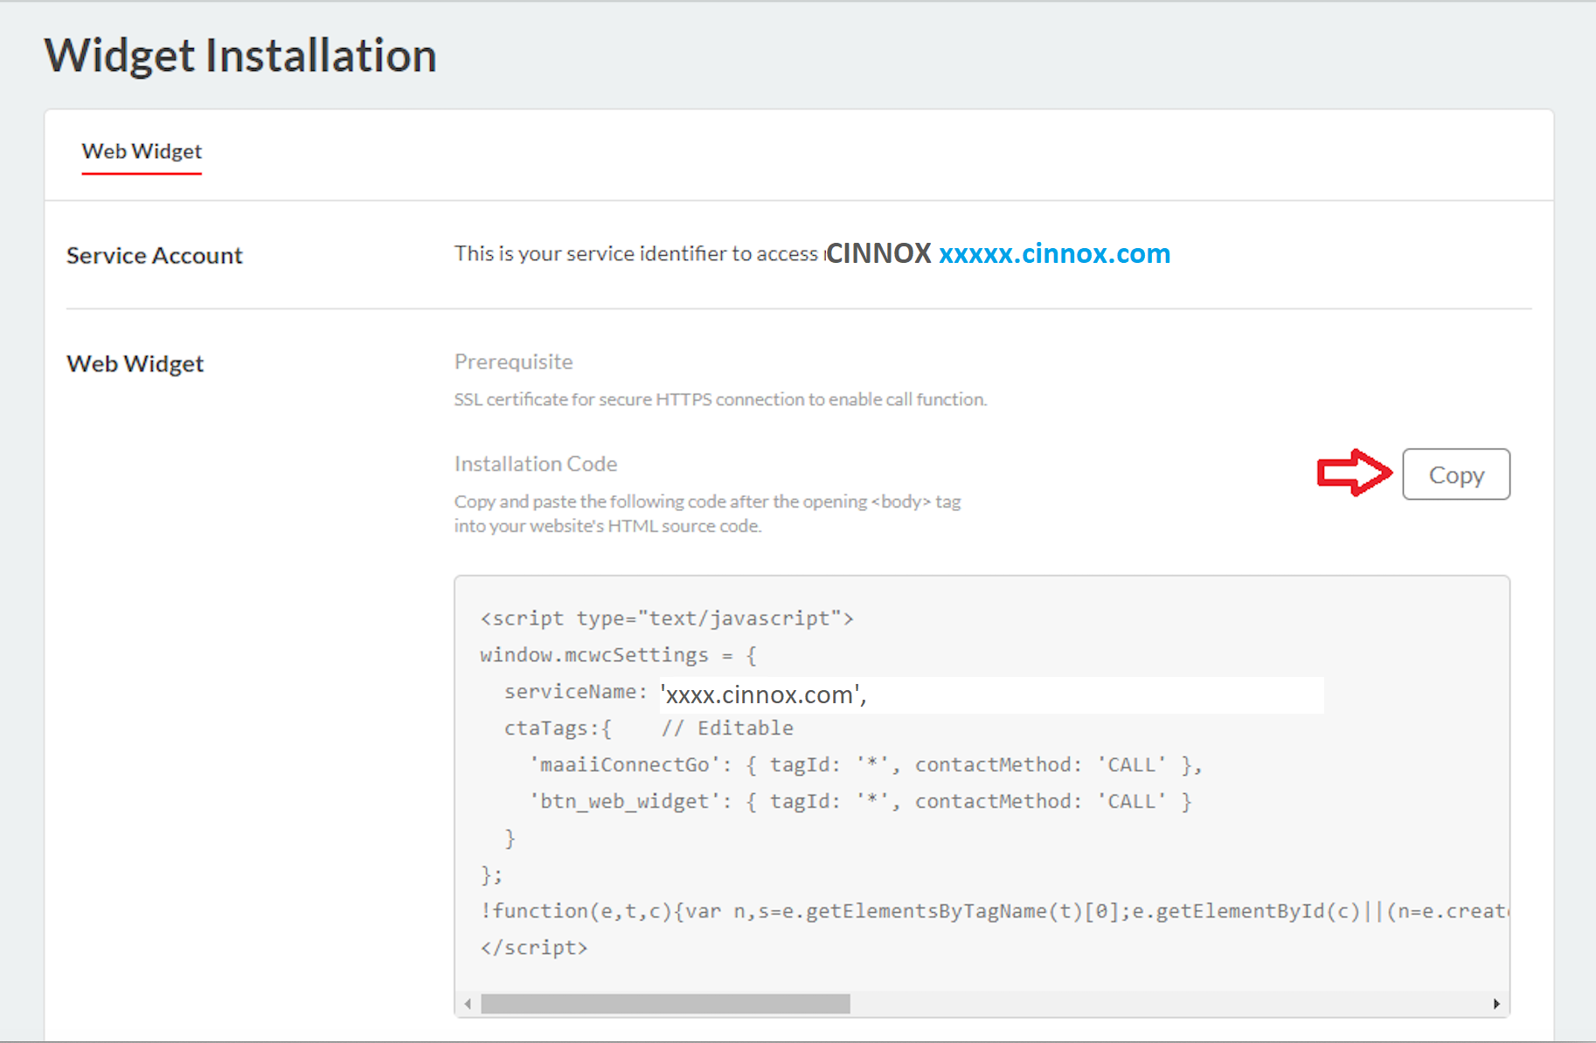
Task: Click the serviceName value 'xxxx.cinnox.com'
Action: tap(764, 695)
